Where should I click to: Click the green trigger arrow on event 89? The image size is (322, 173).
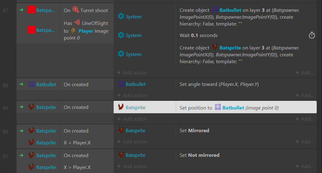point(21,107)
